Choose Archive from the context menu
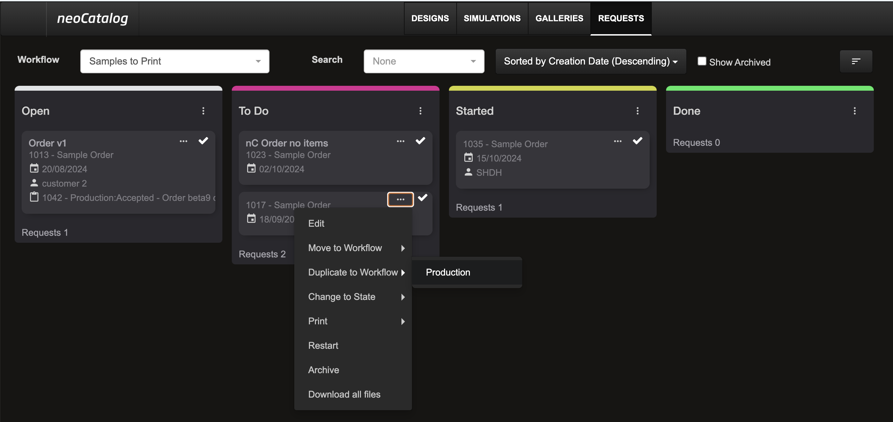The width and height of the screenshot is (893, 422). [x=324, y=370]
